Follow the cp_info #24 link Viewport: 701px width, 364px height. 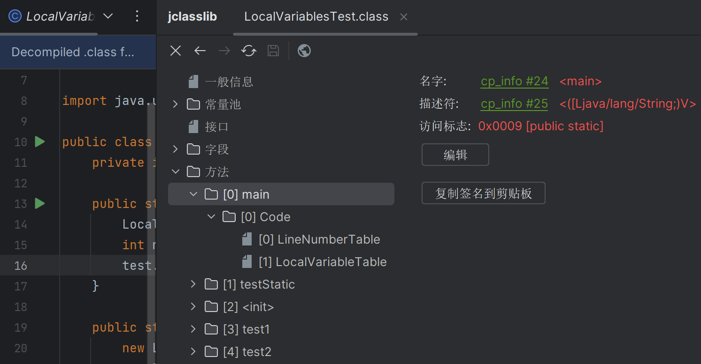[515, 81]
